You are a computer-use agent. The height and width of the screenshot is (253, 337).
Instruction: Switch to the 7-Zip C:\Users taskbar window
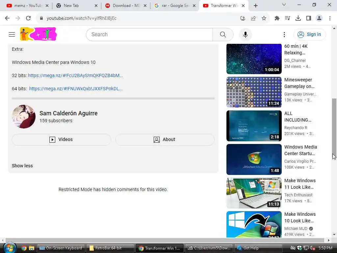click(209, 248)
